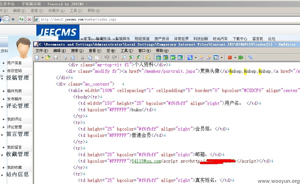
Task: Click the Save floppy disk icon
Action: pos(56,58)
